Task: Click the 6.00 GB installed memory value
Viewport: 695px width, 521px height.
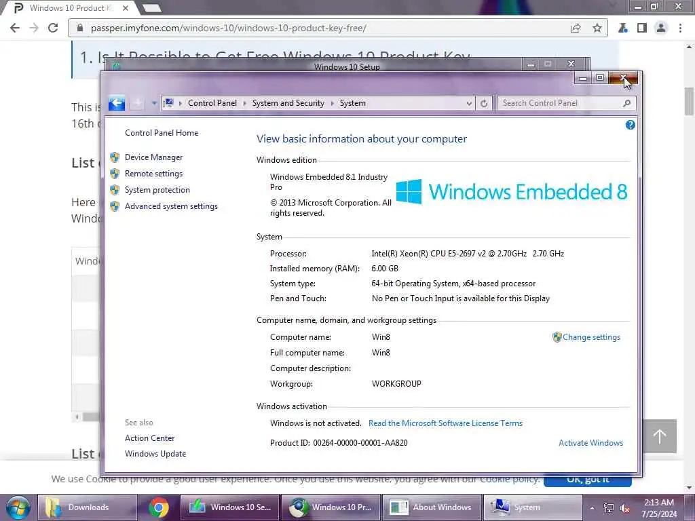Action: [385, 269]
